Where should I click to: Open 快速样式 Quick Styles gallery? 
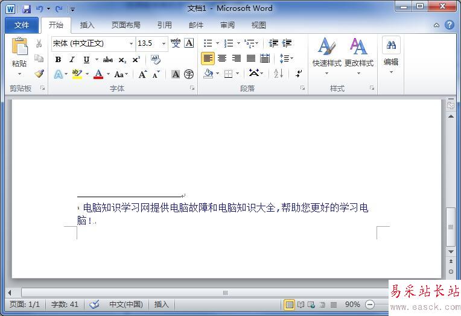click(x=326, y=56)
